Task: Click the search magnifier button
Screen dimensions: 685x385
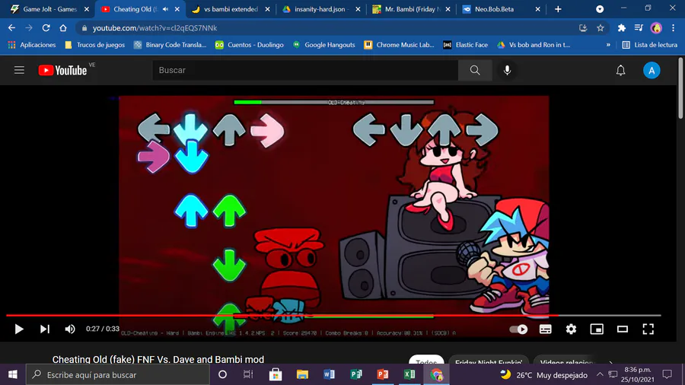Action: pyautogui.click(x=475, y=70)
